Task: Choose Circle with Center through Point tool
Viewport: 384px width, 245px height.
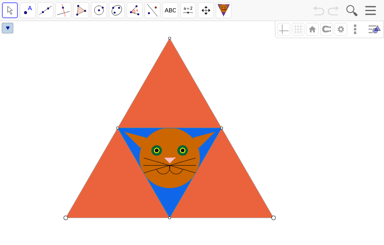Action: point(99,10)
